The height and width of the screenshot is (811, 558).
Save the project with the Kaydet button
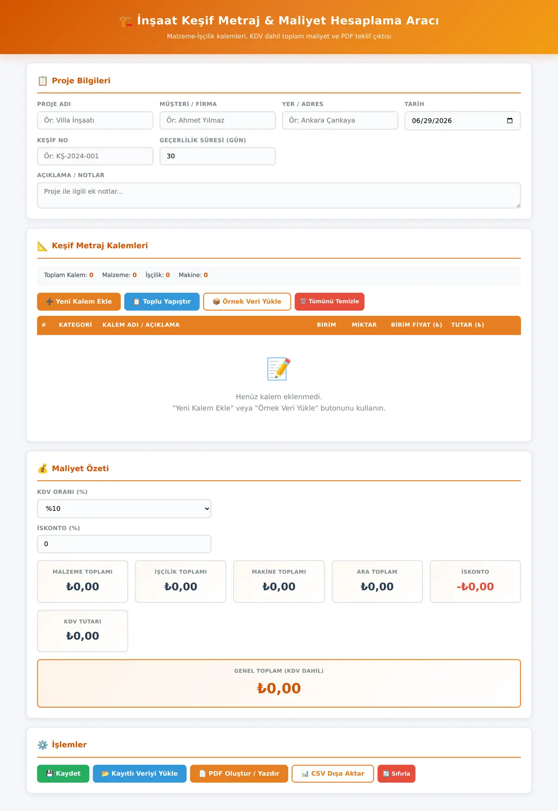coord(63,774)
